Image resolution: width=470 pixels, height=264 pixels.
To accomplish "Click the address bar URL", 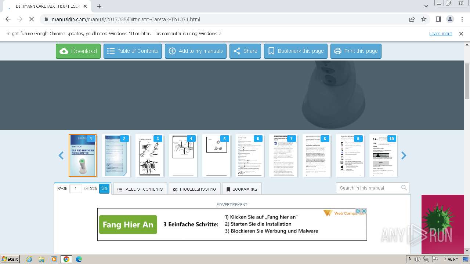I will coord(126,19).
